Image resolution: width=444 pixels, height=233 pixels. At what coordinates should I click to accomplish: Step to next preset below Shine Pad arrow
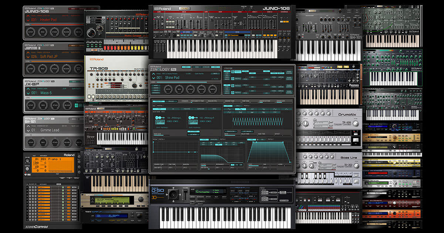(x=154, y=78)
